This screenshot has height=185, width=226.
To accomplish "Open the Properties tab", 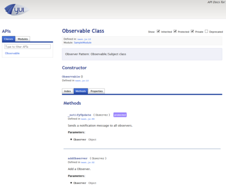I will point(96,91).
